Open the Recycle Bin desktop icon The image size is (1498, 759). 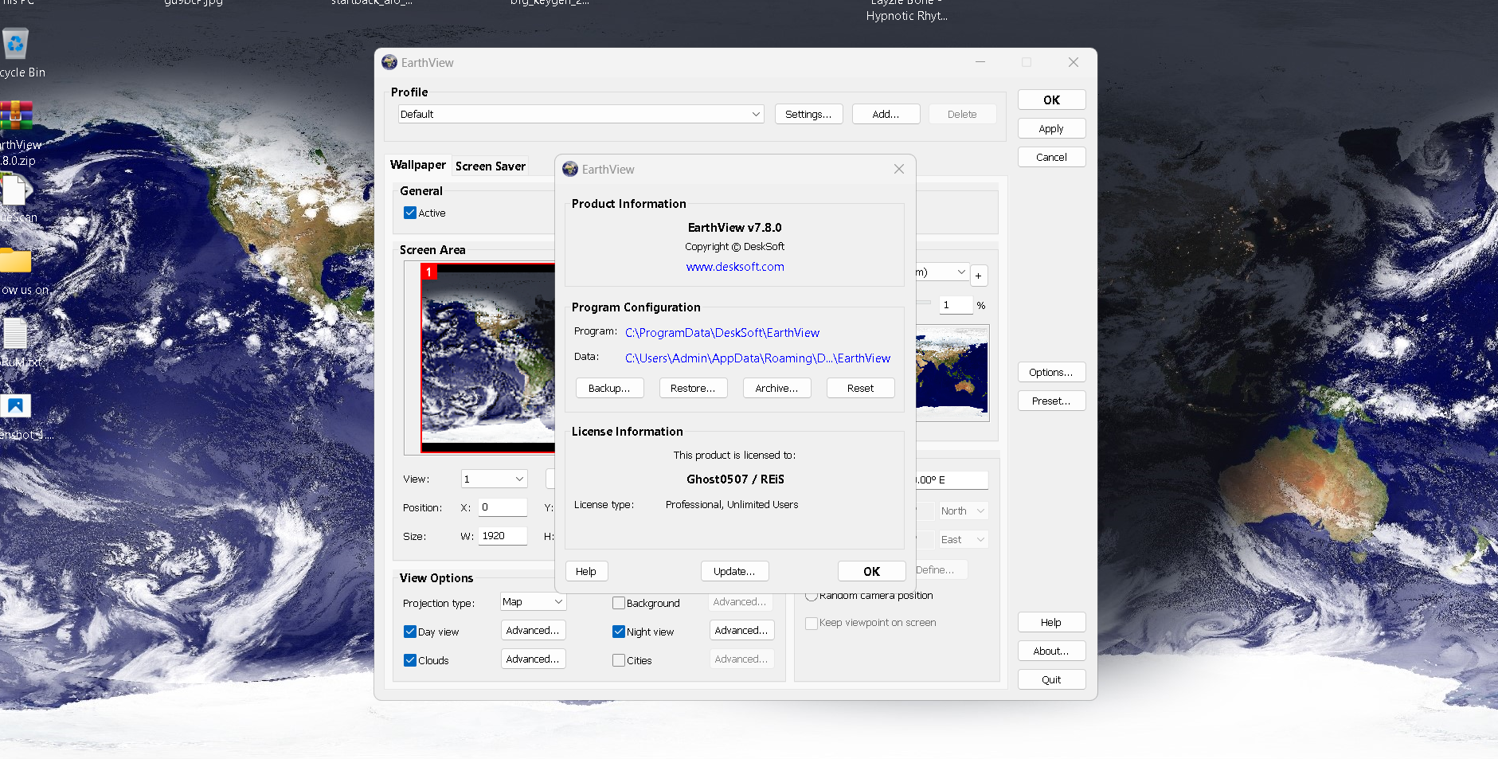[x=15, y=44]
